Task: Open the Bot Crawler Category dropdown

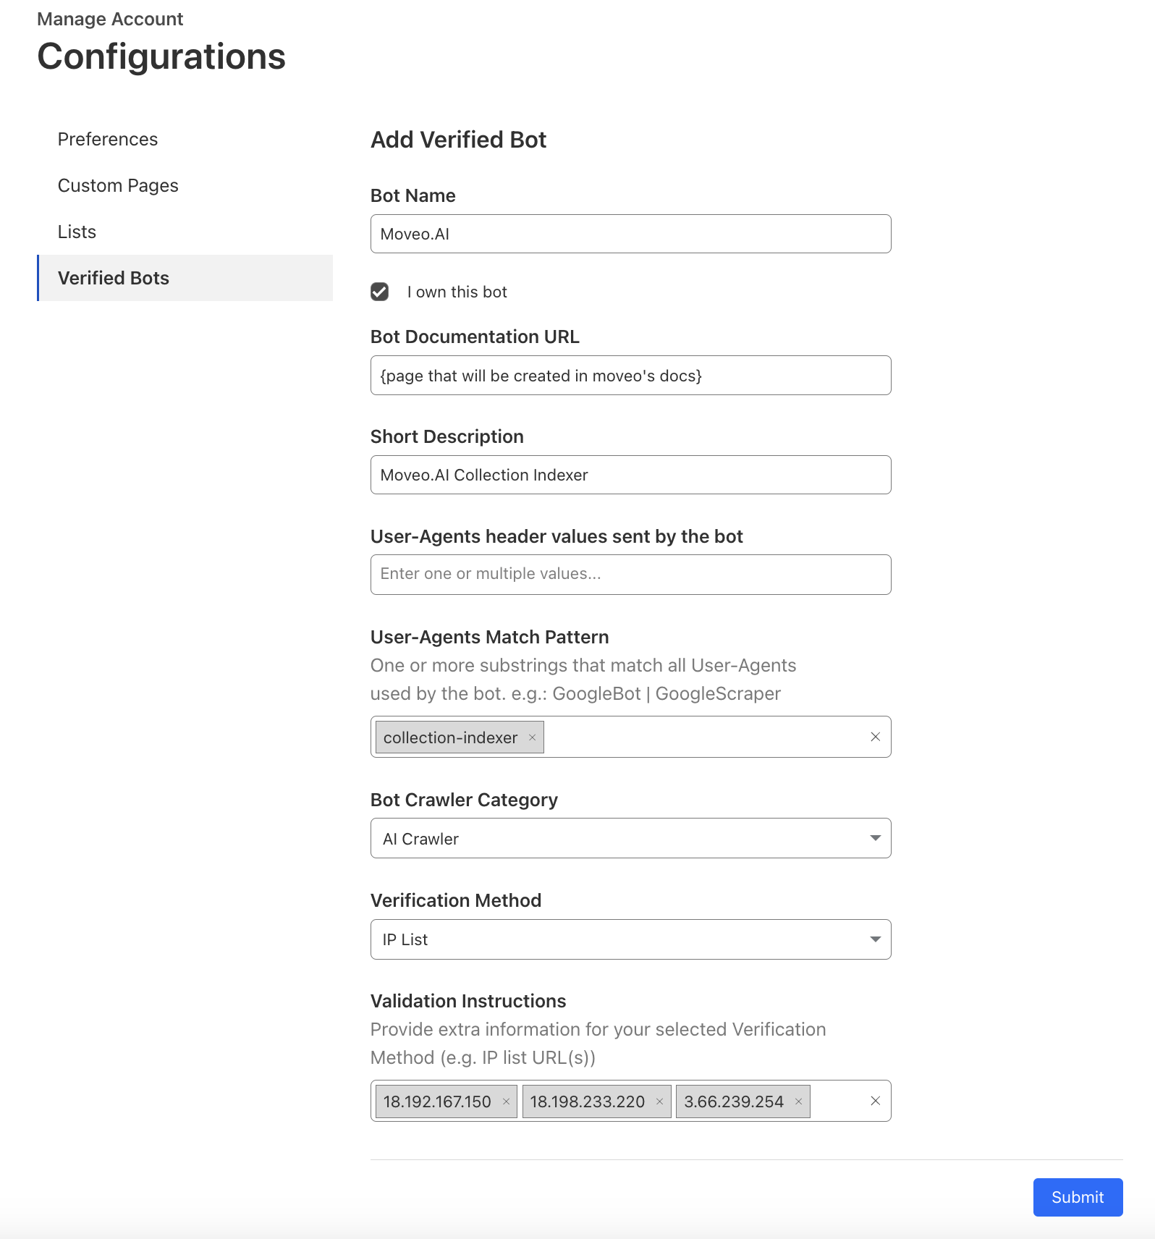Action: tap(630, 838)
